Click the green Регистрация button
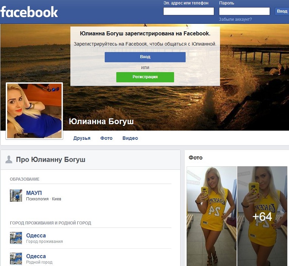Viewport: 289px width, 266px height. (145, 77)
